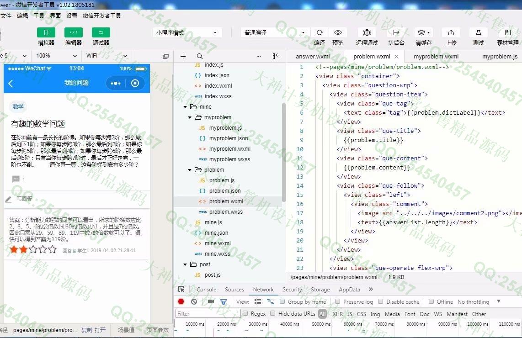Toggle the green Debugger (调试器) icon
The image size is (522, 338).
[101, 32]
